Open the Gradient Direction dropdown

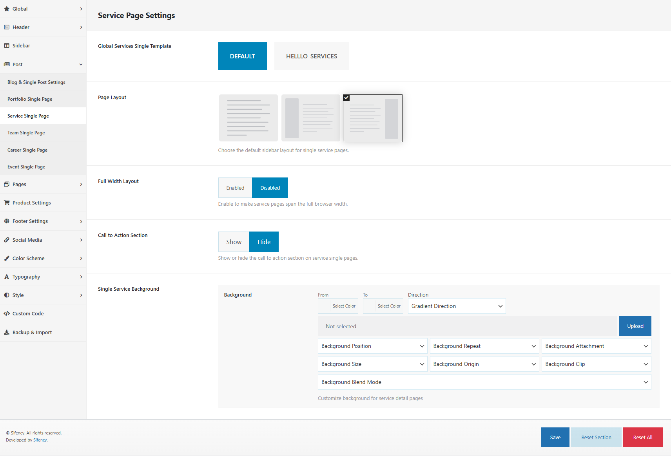point(457,306)
